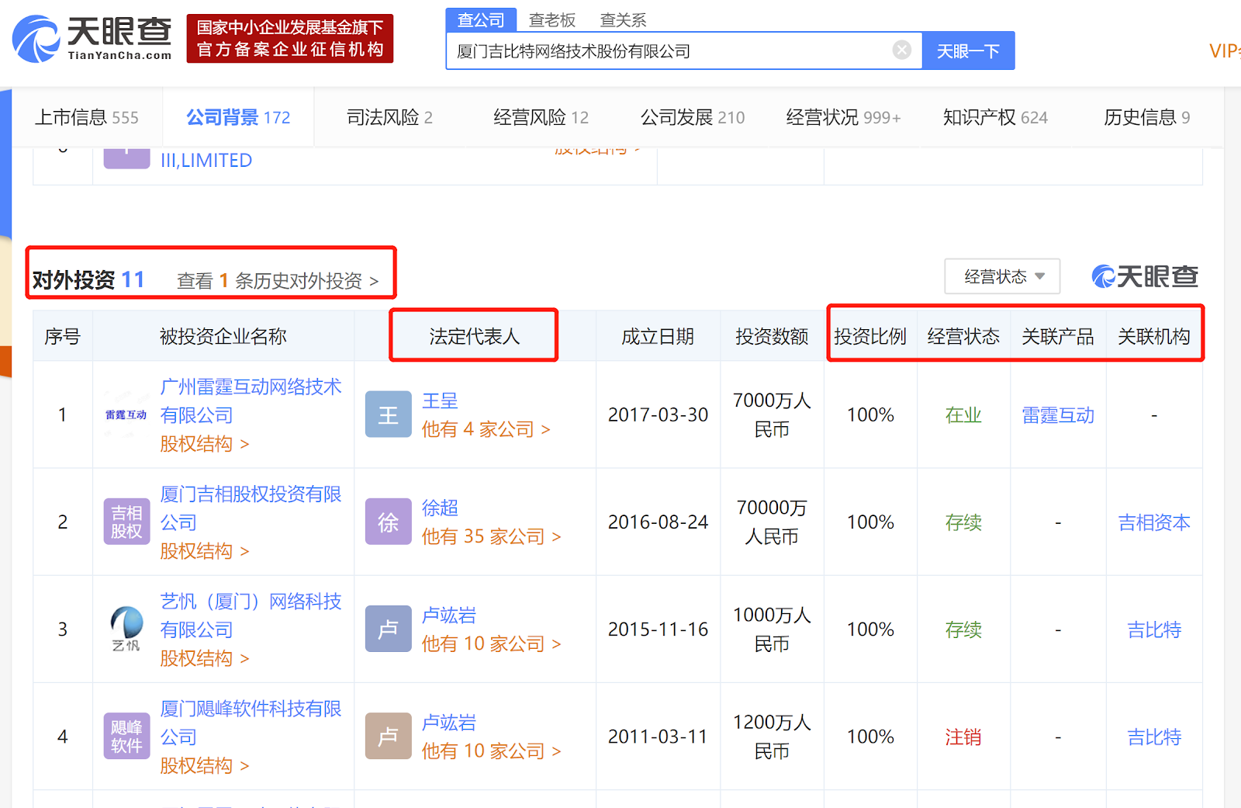The height and width of the screenshot is (808, 1241).
Task: Open 广州雷霆互动网络技术有限公司 link
Action: click(x=251, y=401)
